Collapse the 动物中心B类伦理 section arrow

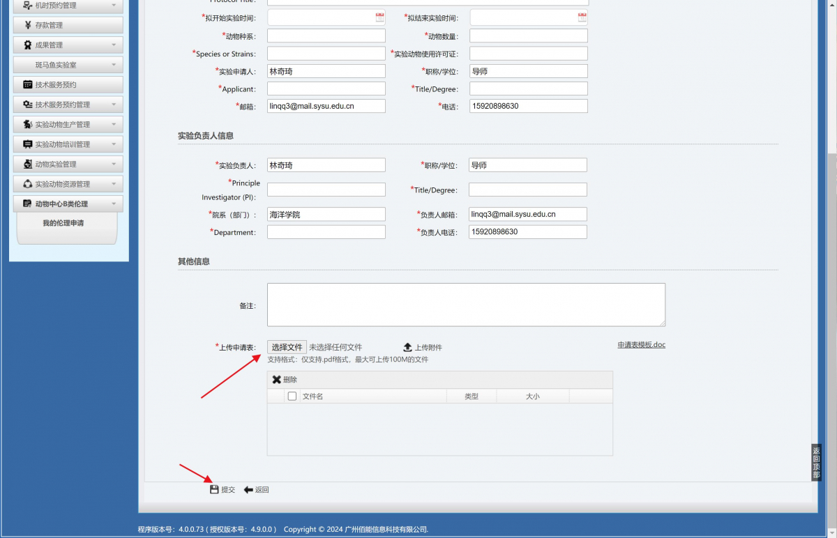pos(114,204)
